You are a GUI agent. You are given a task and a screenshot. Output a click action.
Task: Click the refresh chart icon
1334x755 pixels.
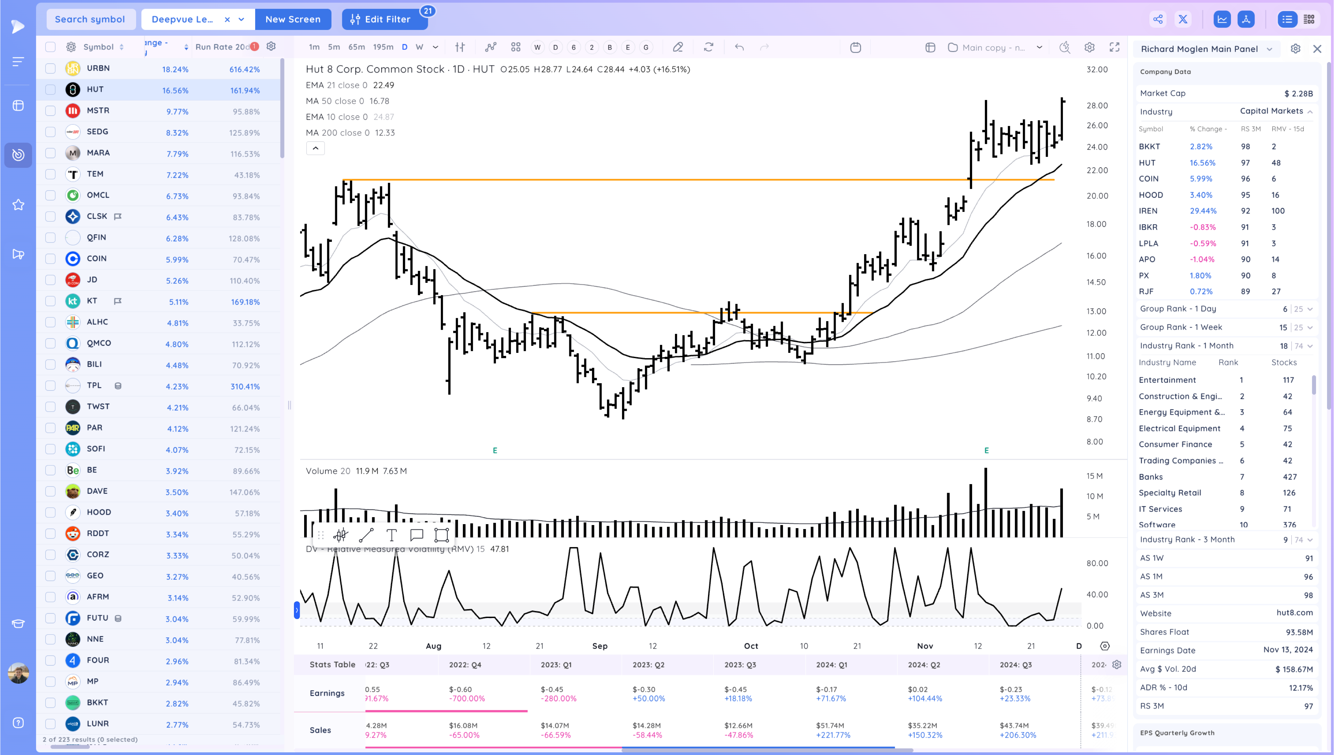point(708,47)
